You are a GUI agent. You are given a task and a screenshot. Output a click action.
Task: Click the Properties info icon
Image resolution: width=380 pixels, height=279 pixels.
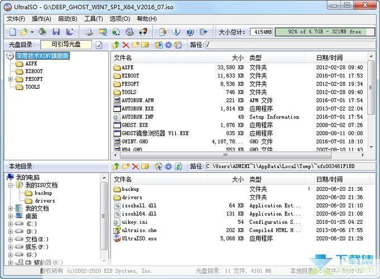tap(177, 32)
